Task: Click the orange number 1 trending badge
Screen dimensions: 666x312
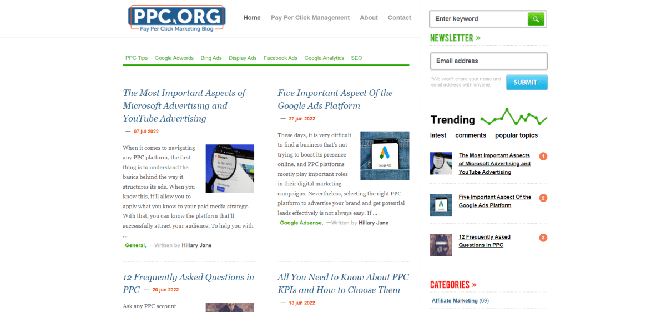Action: click(543, 157)
